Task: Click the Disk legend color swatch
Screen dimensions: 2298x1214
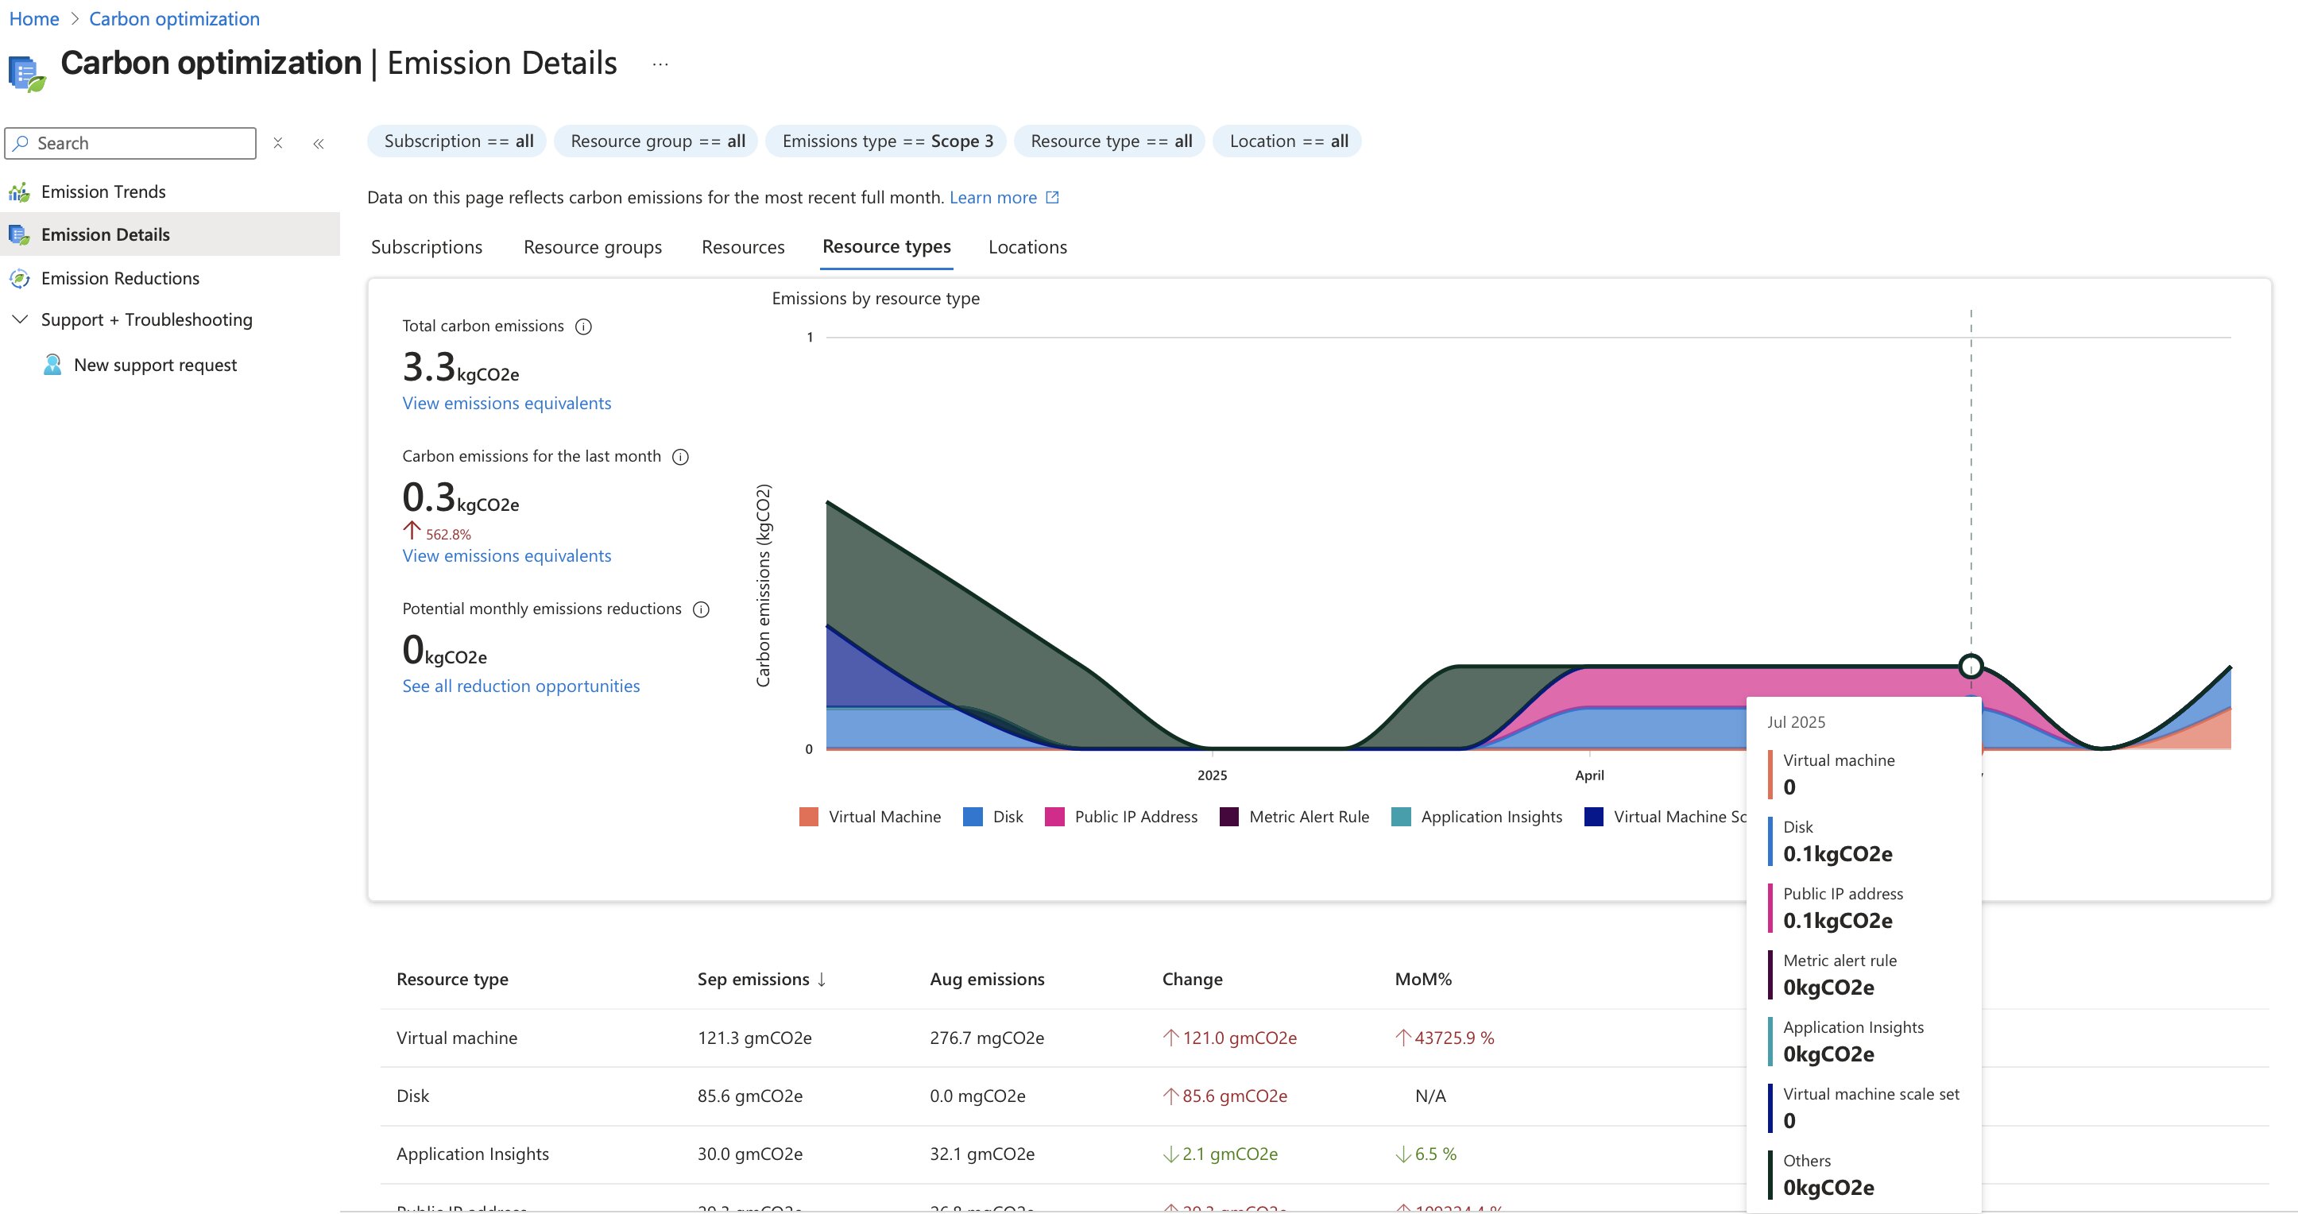Action: pyautogui.click(x=973, y=817)
